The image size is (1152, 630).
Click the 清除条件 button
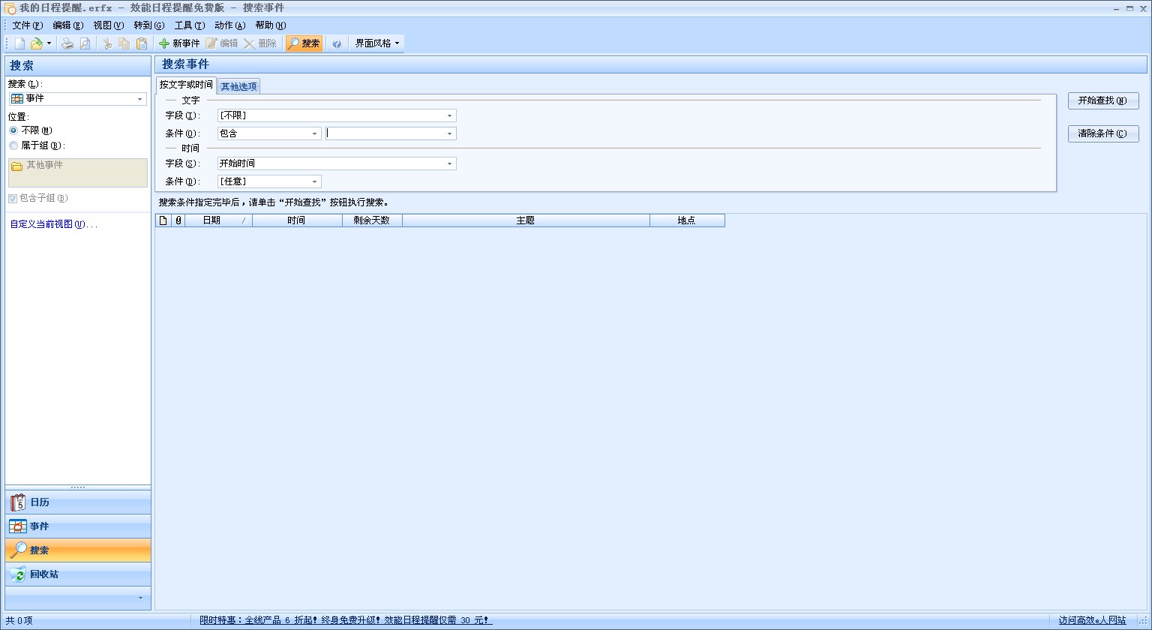1103,133
